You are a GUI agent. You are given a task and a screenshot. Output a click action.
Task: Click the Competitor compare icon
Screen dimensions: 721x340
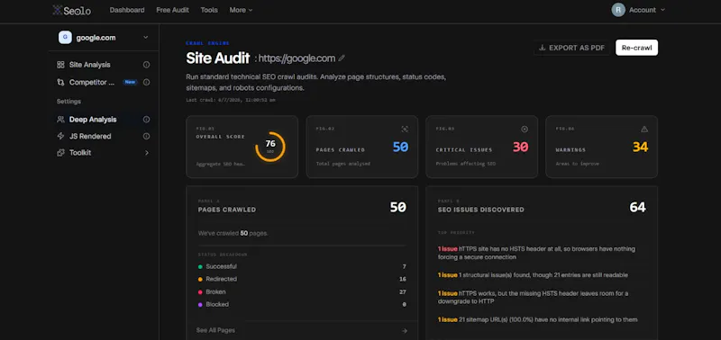click(x=60, y=82)
